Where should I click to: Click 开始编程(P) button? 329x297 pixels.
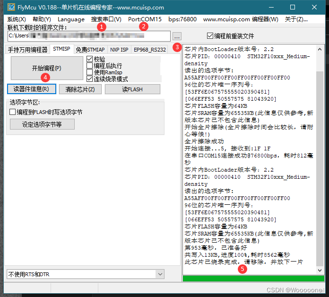coord(47,68)
